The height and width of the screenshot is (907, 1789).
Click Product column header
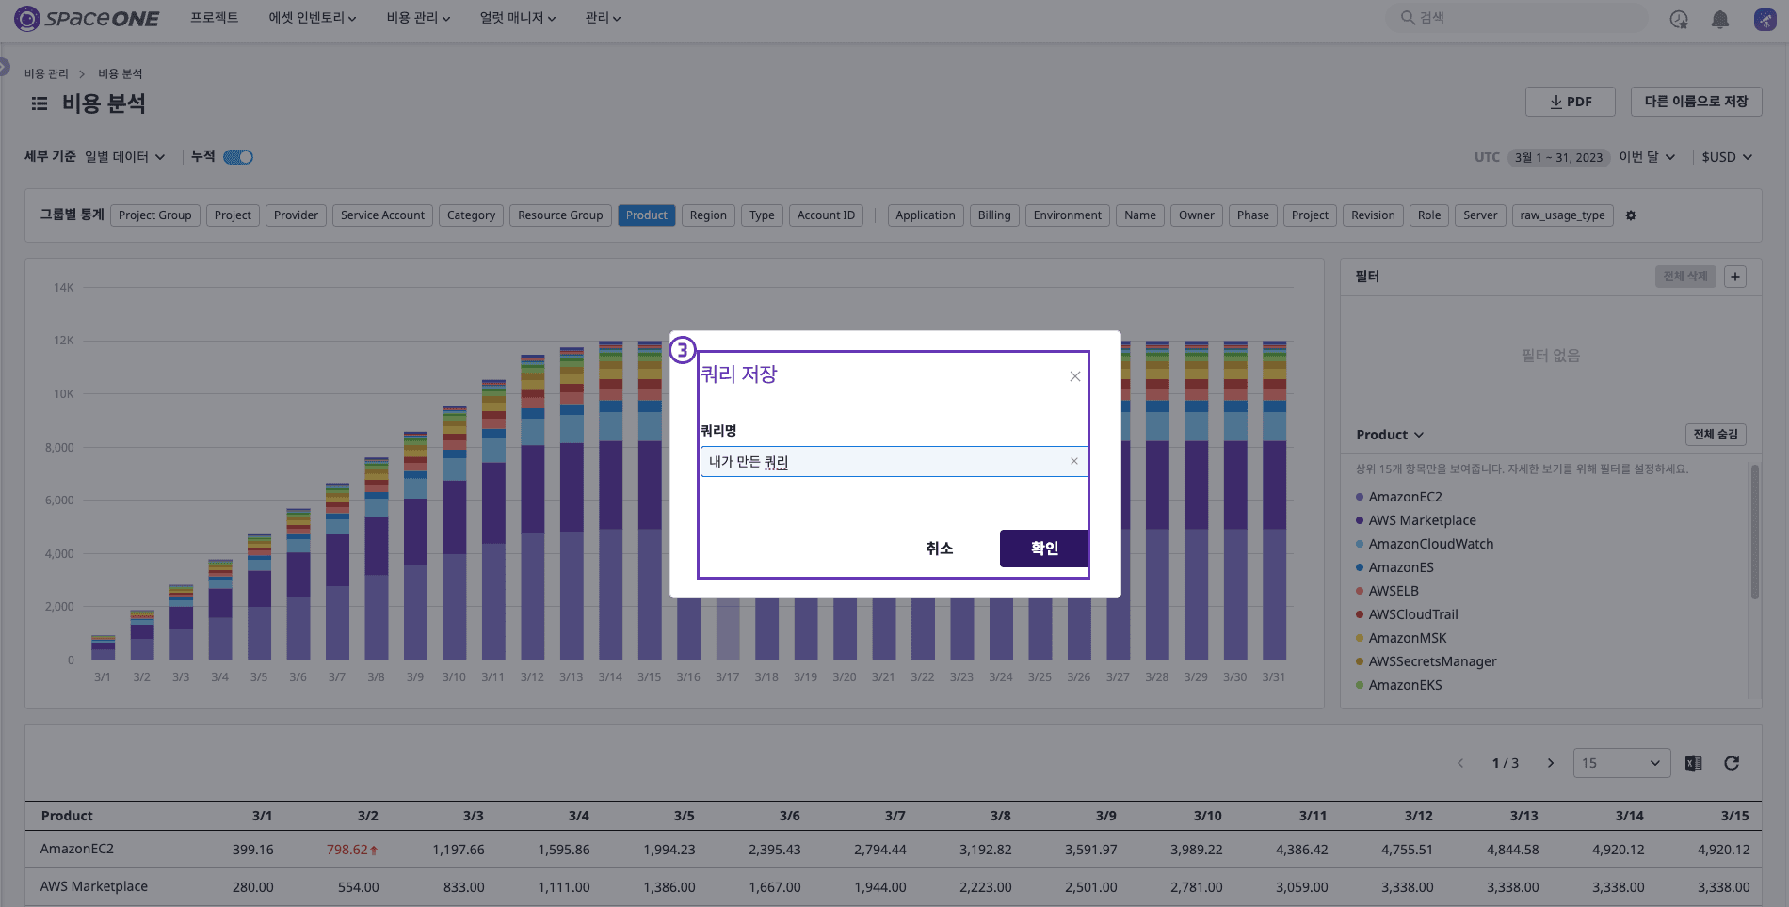pos(67,816)
